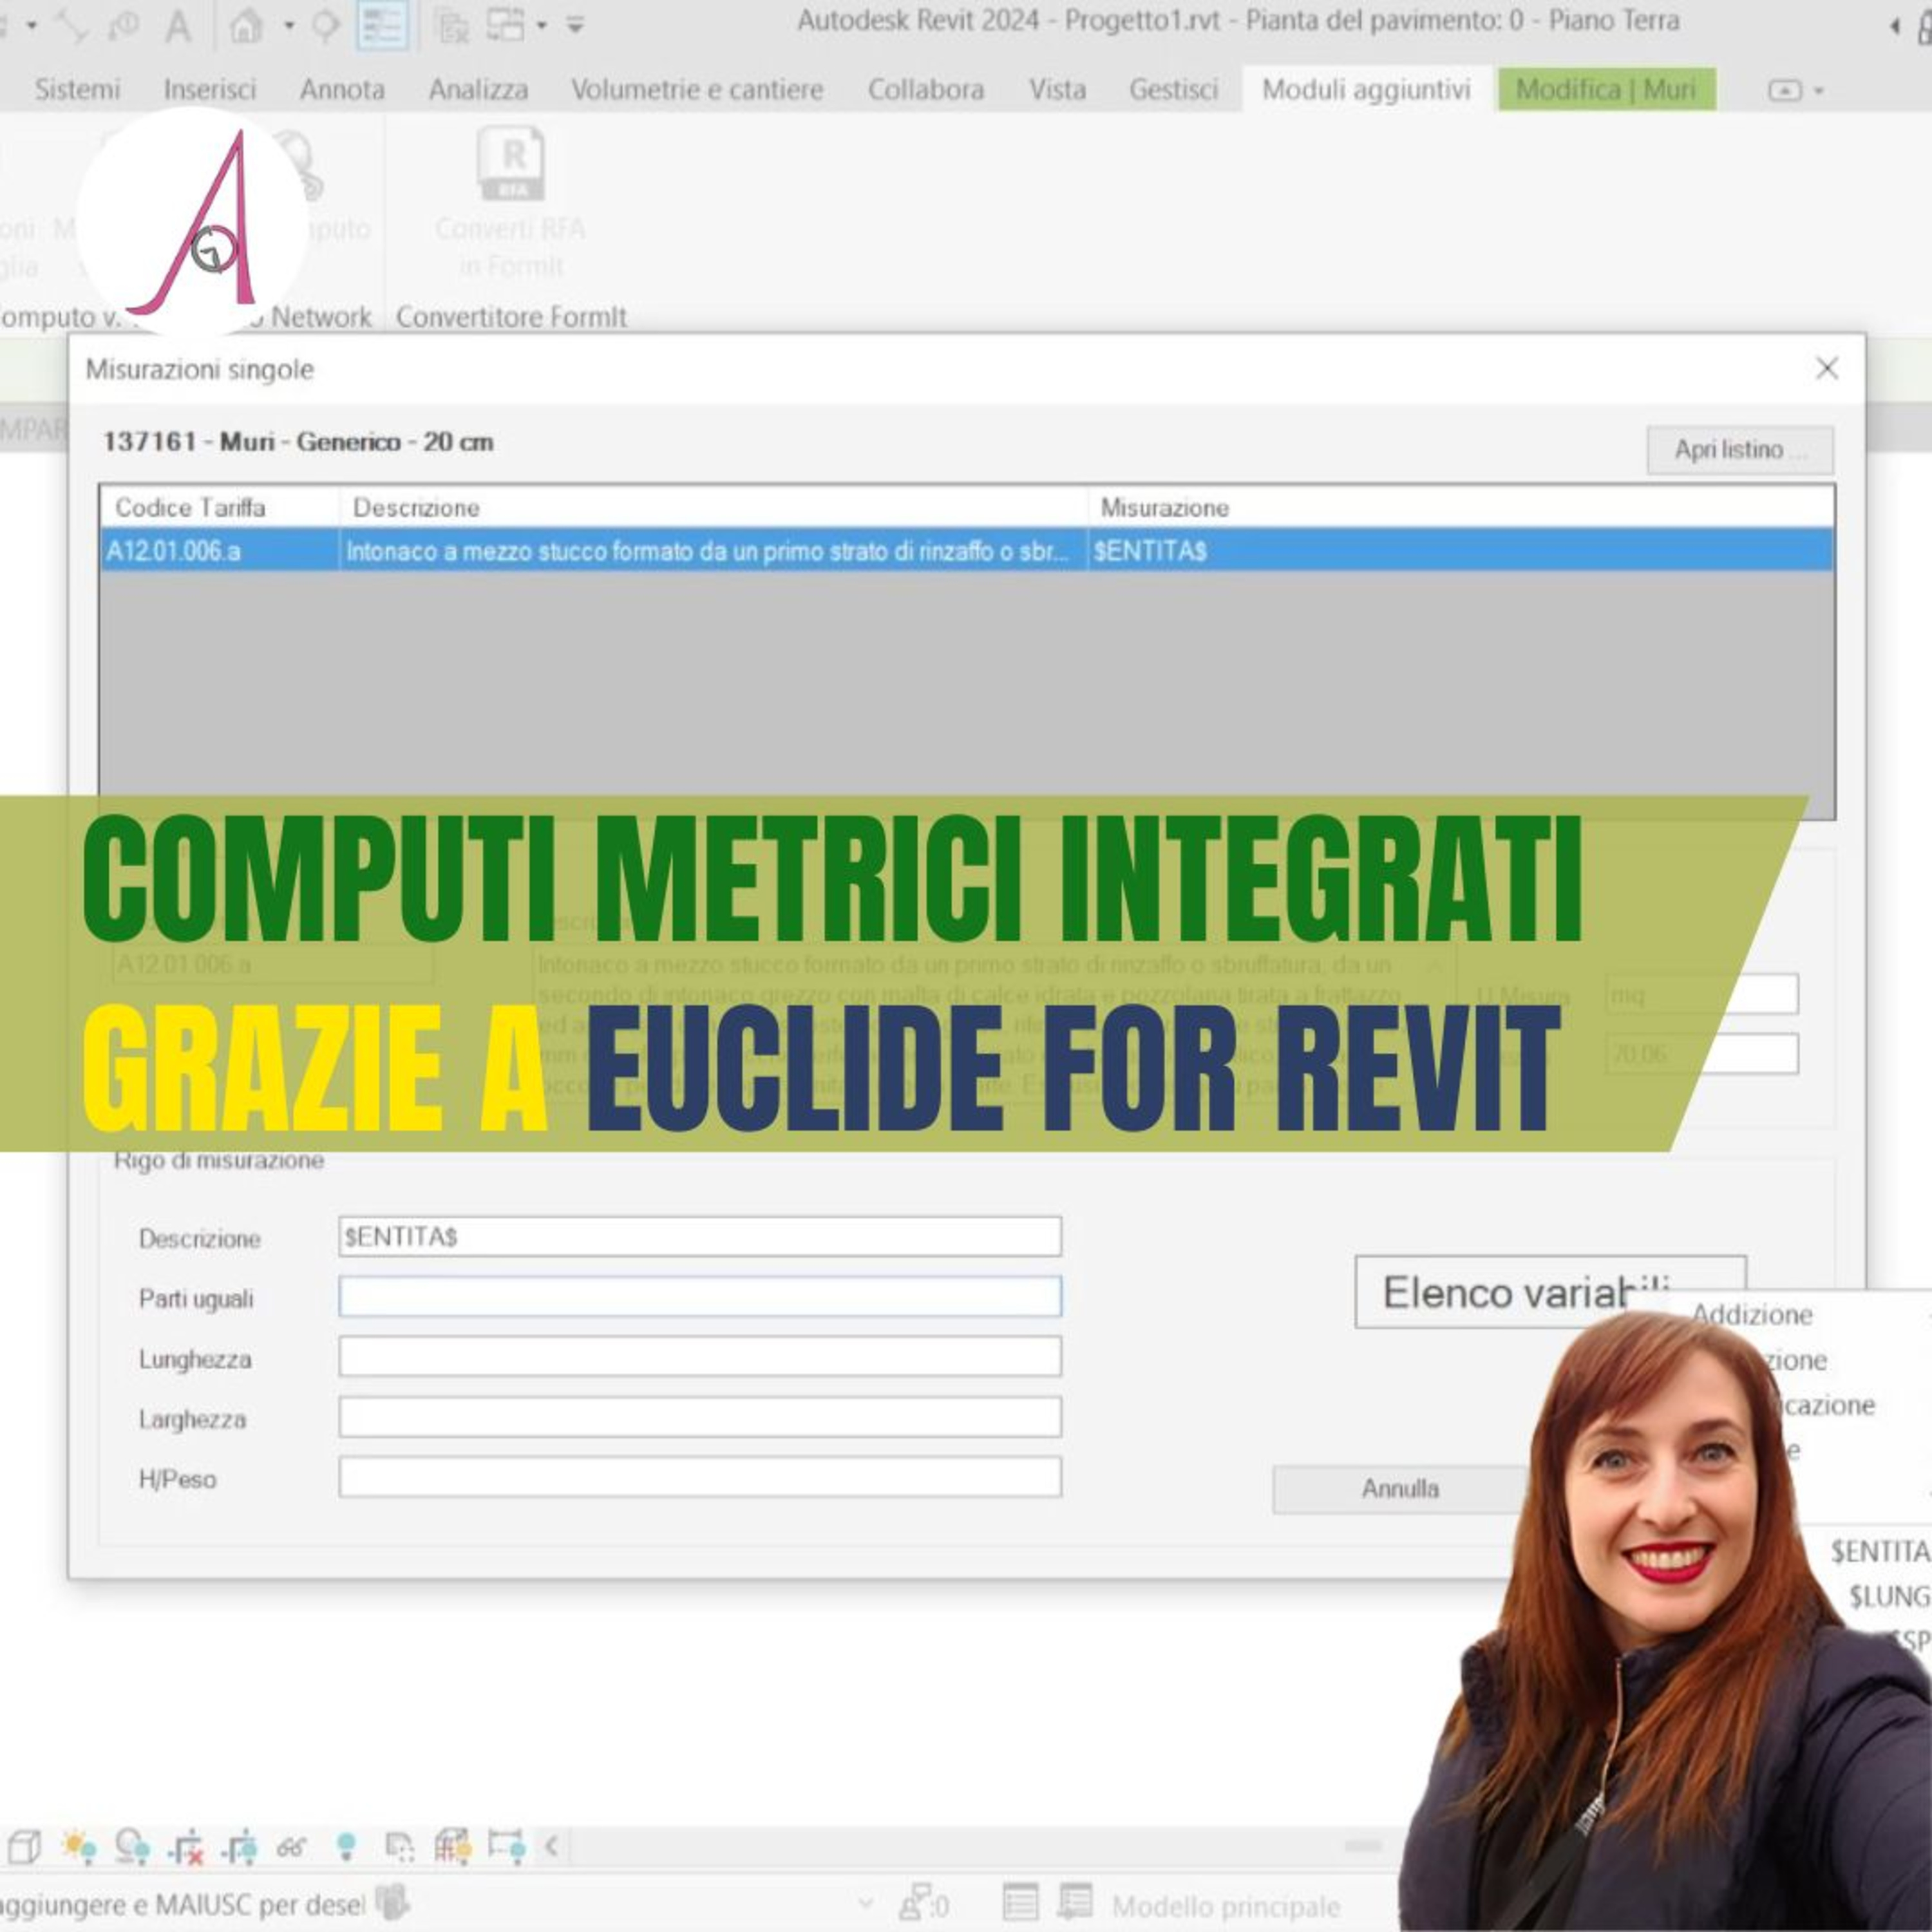Focus the Larghezza input field
Image resolution: width=1932 pixels, height=1932 pixels.
click(700, 1417)
